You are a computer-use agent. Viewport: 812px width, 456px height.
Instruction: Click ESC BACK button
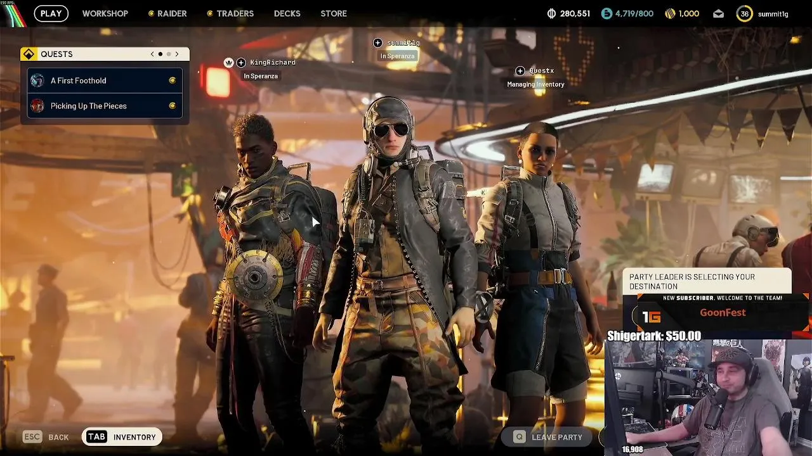46,437
